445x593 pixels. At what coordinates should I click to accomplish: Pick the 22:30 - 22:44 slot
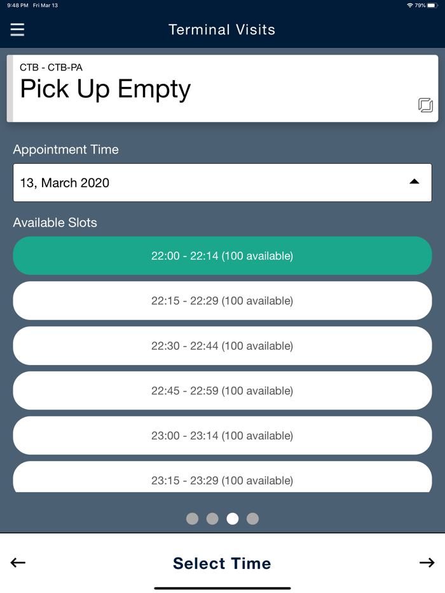click(x=222, y=345)
